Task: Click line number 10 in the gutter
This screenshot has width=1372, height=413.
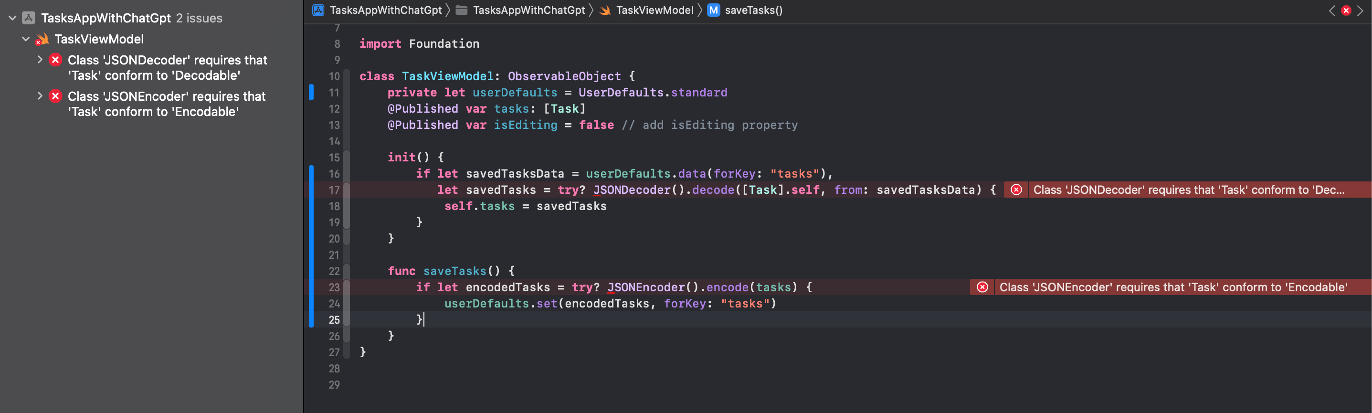Action: coord(334,76)
